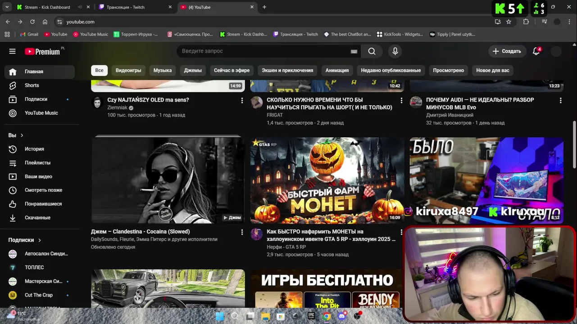This screenshot has width=577, height=324.
Task: Open video title Czy NAJTAŃSZY OLED ma sens?
Action: point(148,100)
